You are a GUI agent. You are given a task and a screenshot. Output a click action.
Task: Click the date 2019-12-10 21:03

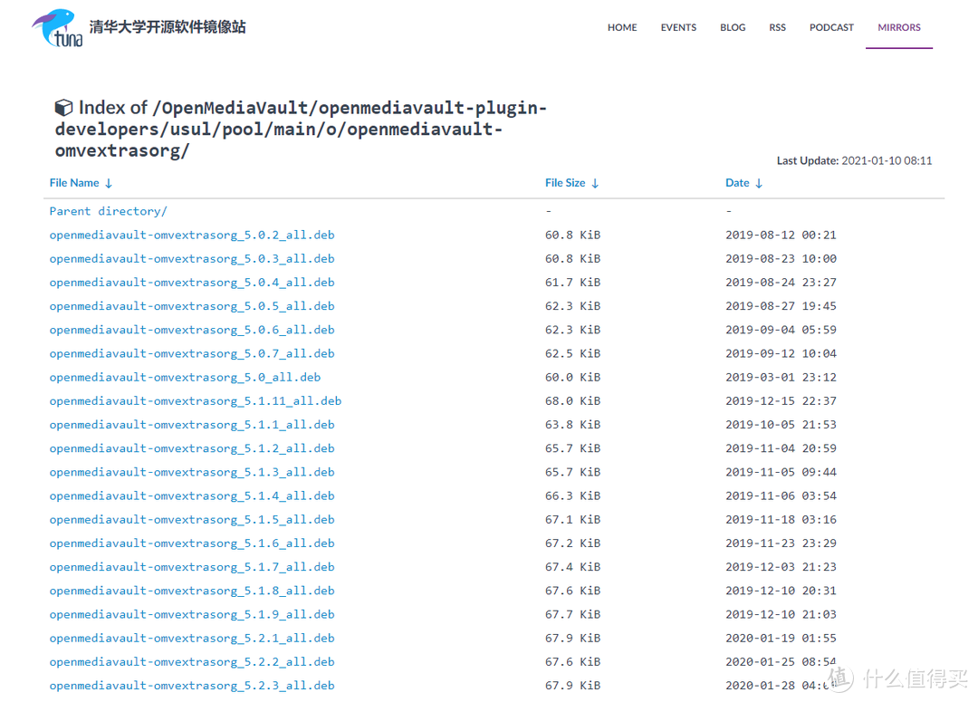[x=781, y=614]
